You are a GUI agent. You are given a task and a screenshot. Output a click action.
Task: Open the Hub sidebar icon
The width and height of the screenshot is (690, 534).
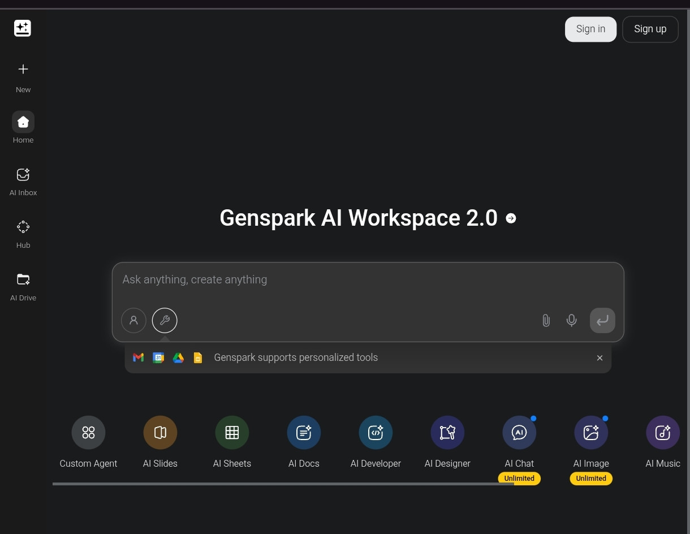click(23, 227)
